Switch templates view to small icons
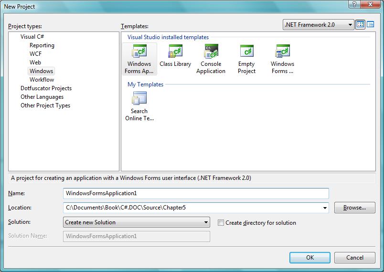This screenshot has width=384, height=272. tap(370, 24)
